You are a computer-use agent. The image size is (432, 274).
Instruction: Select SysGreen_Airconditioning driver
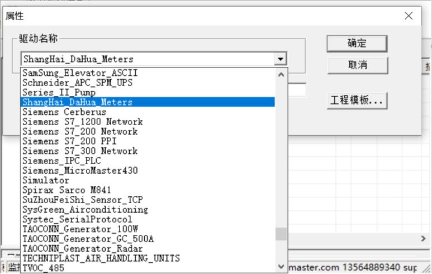pos(148,210)
